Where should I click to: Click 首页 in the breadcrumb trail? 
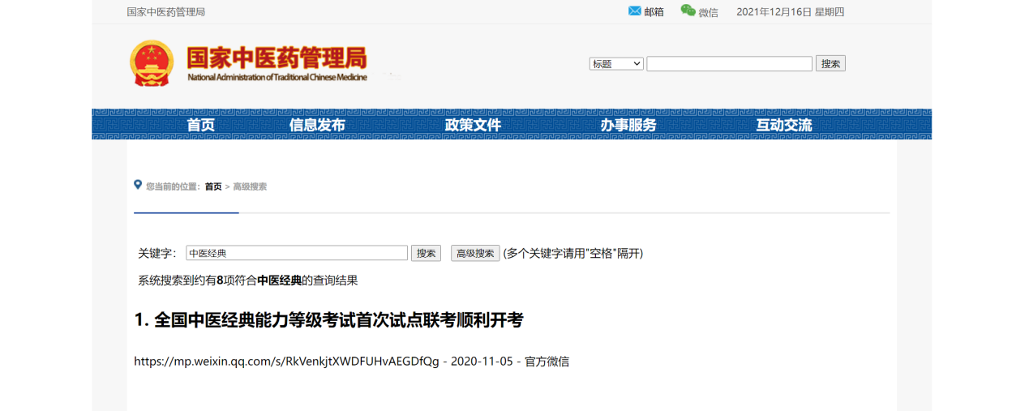[x=212, y=186]
